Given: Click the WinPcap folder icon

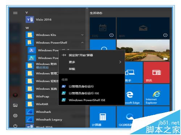Looking at the screenshot, I should coord(30,96).
